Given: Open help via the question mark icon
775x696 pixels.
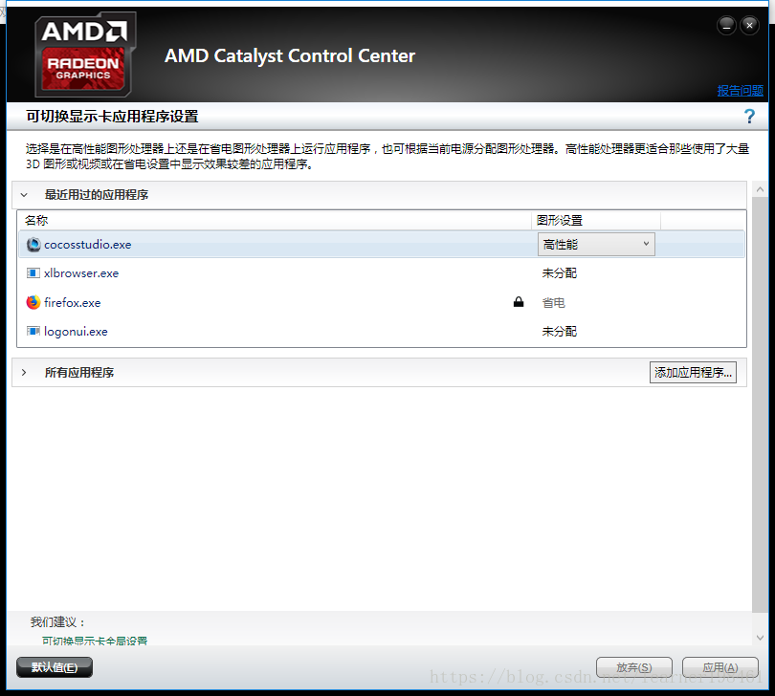Looking at the screenshot, I should 749,117.
